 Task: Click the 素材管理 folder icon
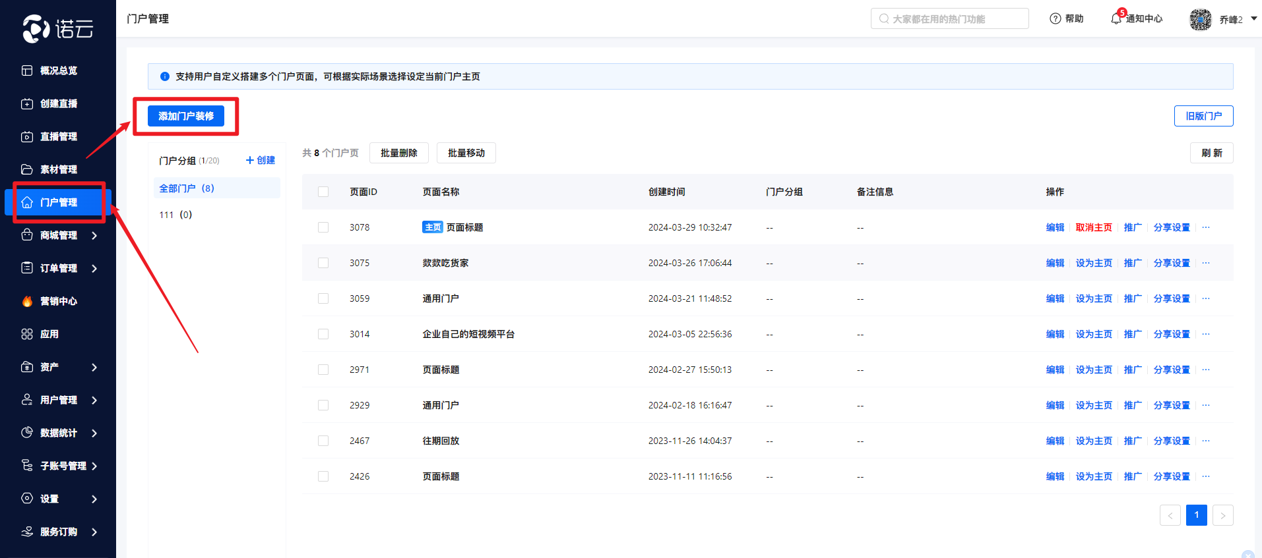tap(27, 169)
